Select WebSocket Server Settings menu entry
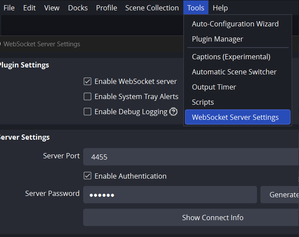The width and height of the screenshot is (299, 237). (237, 117)
